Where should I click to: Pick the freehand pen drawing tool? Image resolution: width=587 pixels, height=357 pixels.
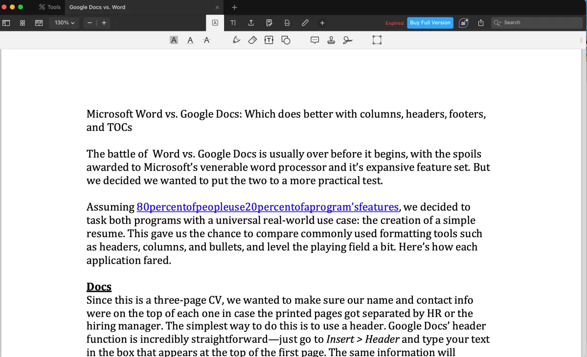tap(236, 40)
